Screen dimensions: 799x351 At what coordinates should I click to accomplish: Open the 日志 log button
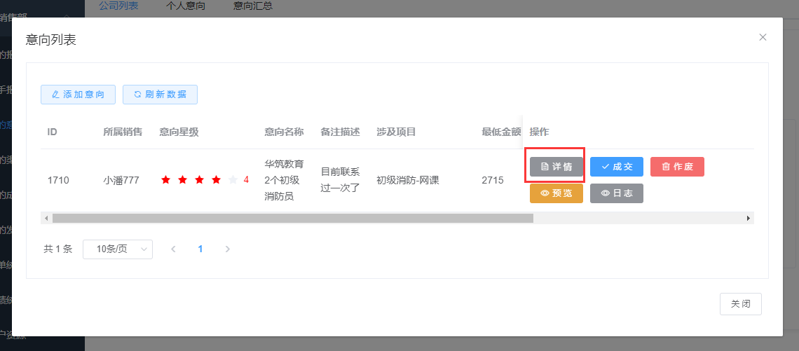[x=616, y=193]
